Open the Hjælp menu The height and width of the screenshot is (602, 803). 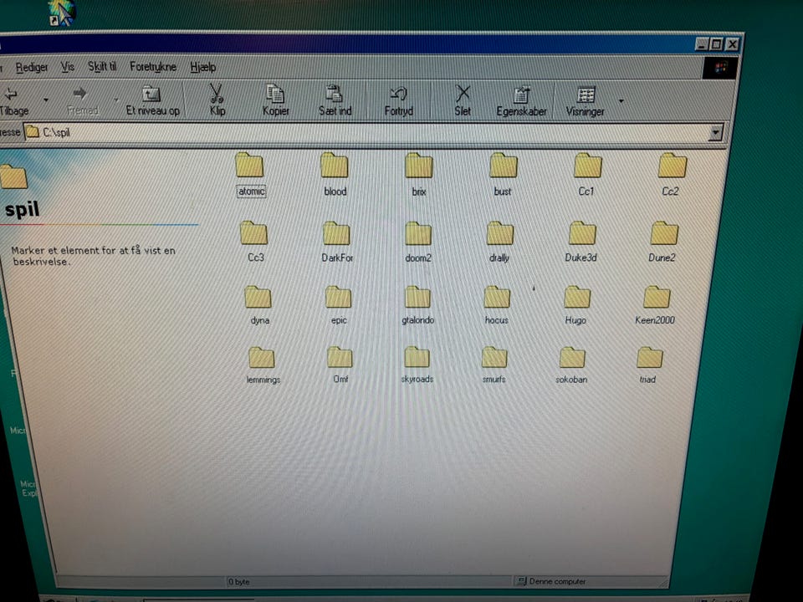click(x=202, y=67)
